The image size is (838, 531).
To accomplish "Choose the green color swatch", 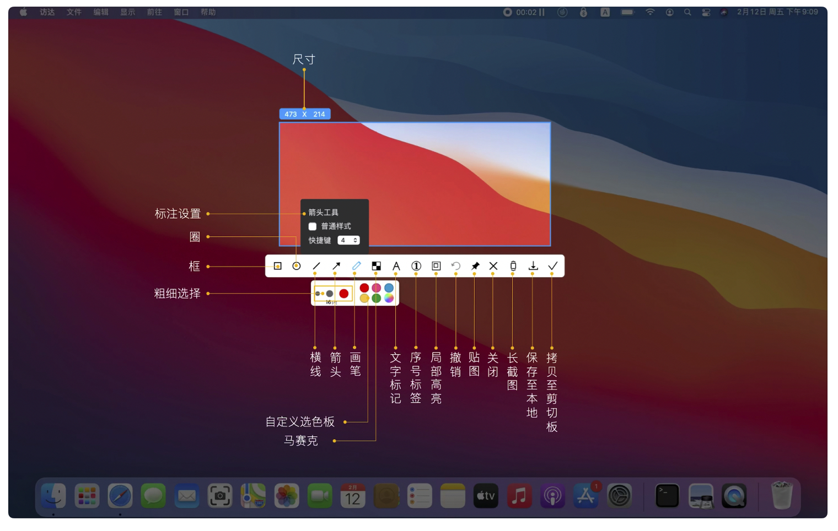I will pyautogui.click(x=377, y=298).
